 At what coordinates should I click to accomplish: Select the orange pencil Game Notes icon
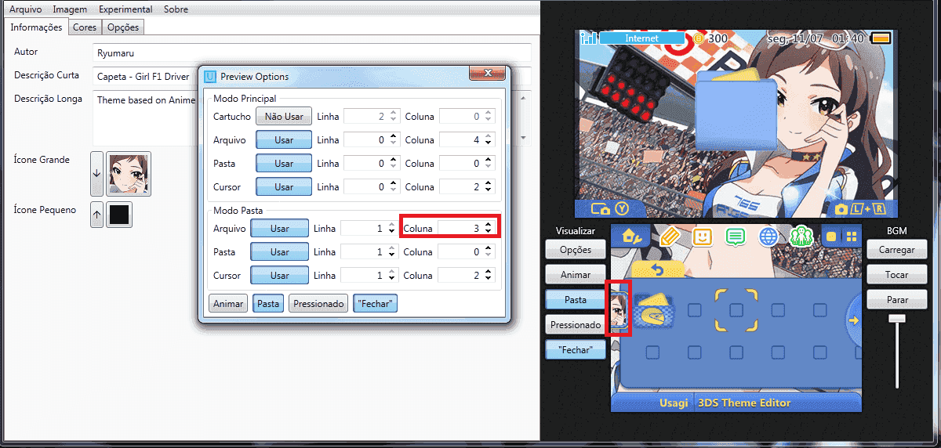coord(668,236)
